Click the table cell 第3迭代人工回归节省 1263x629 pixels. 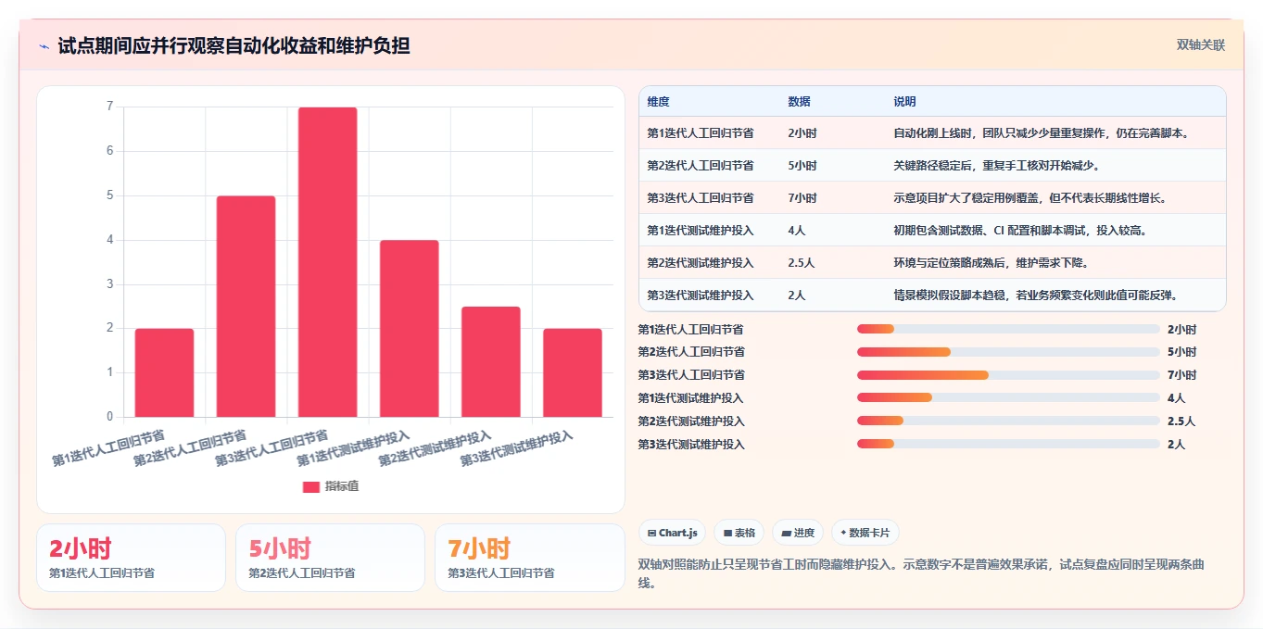700,198
